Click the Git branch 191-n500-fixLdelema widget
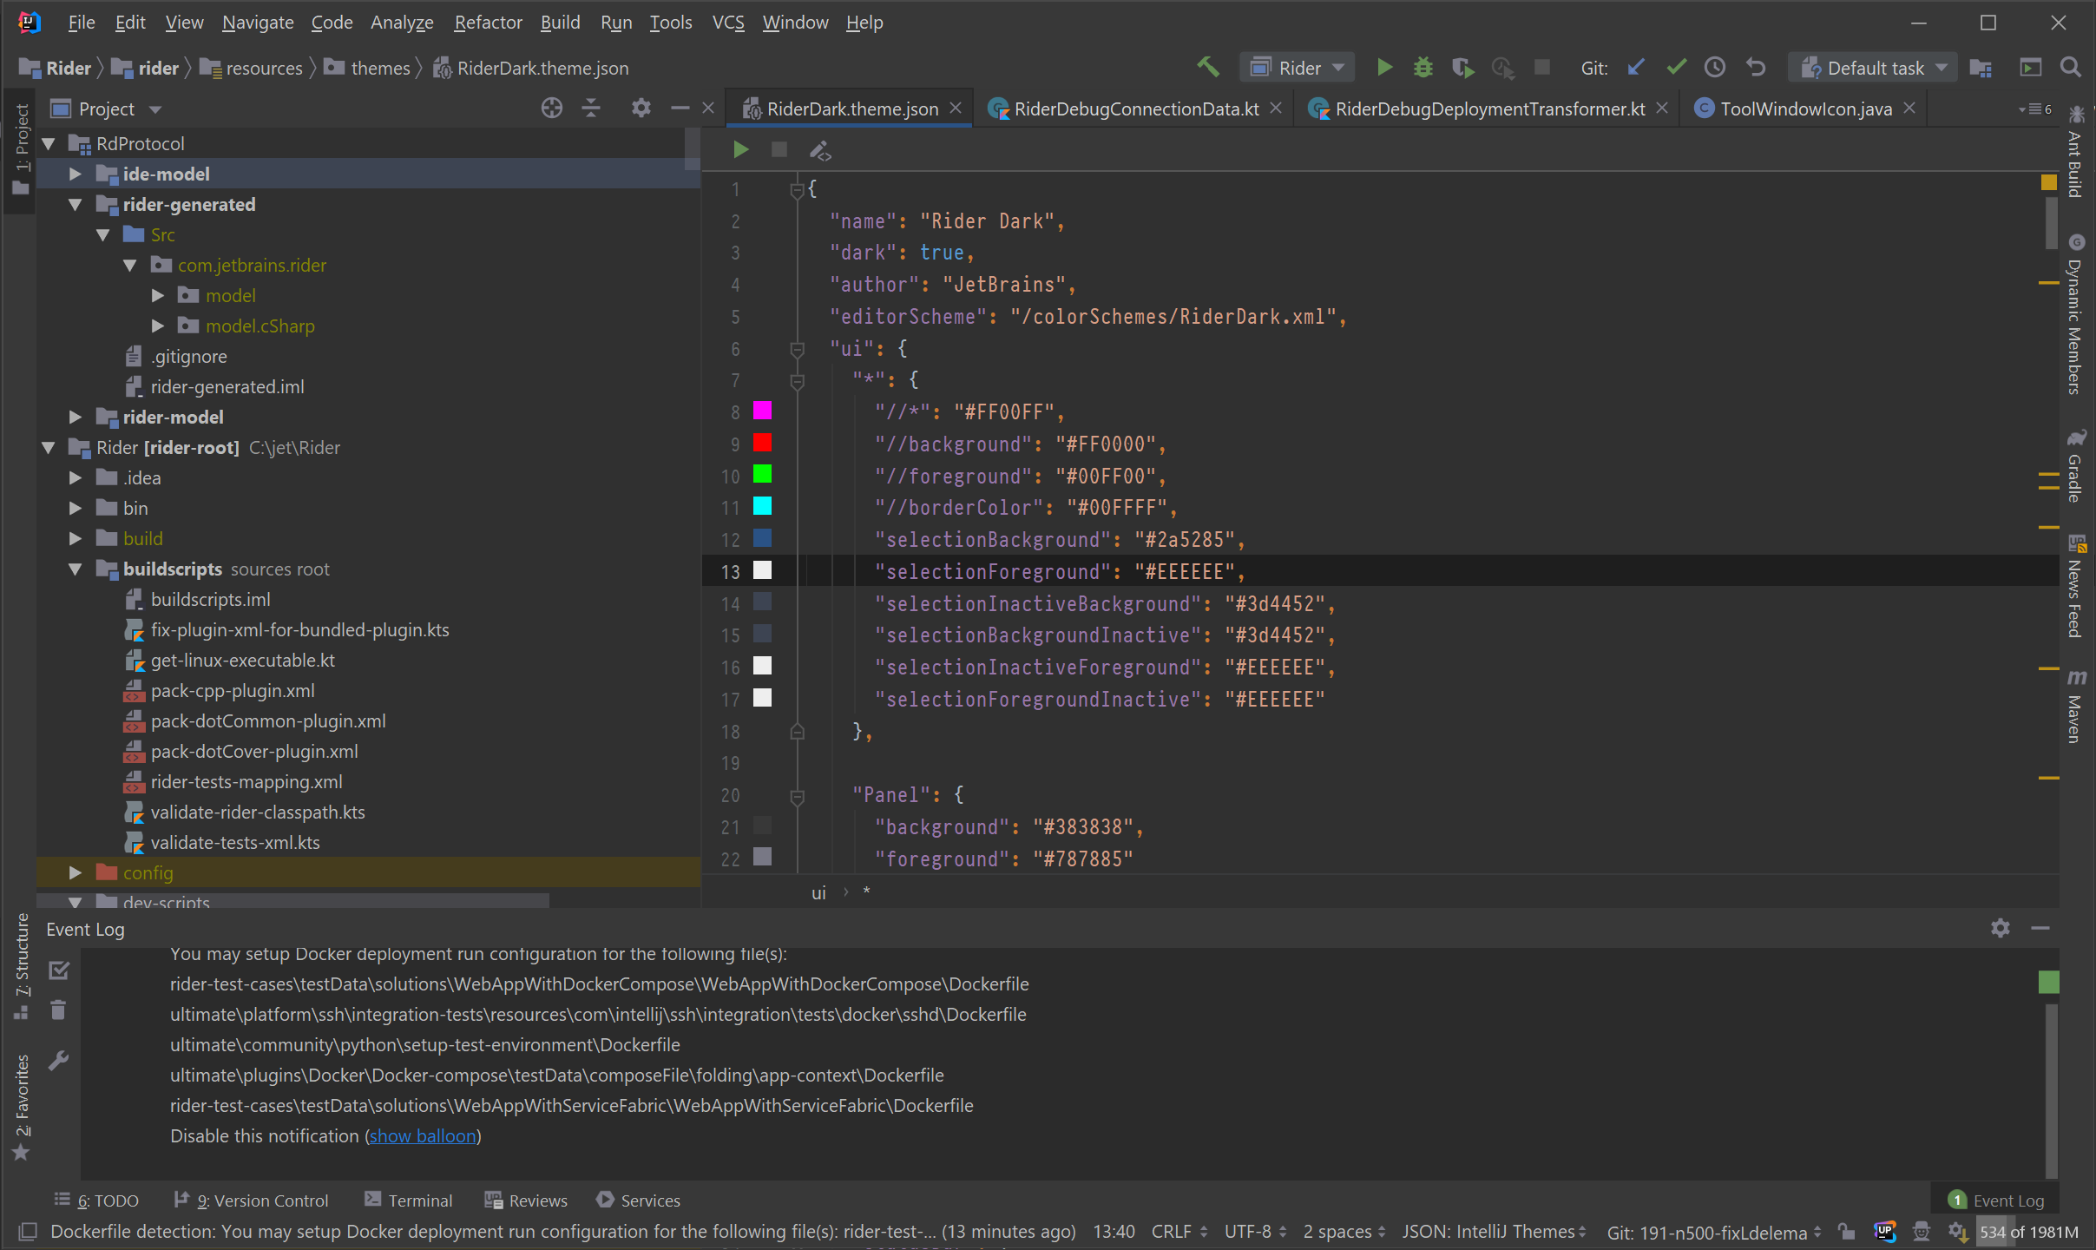 (x=1705, y=1231)
